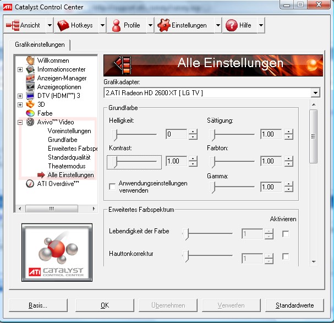Decrease Kontrast with the down stepper

click(193, 164)
